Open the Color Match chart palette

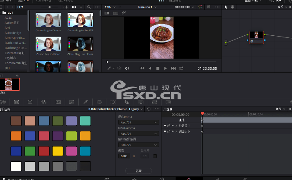16,102
